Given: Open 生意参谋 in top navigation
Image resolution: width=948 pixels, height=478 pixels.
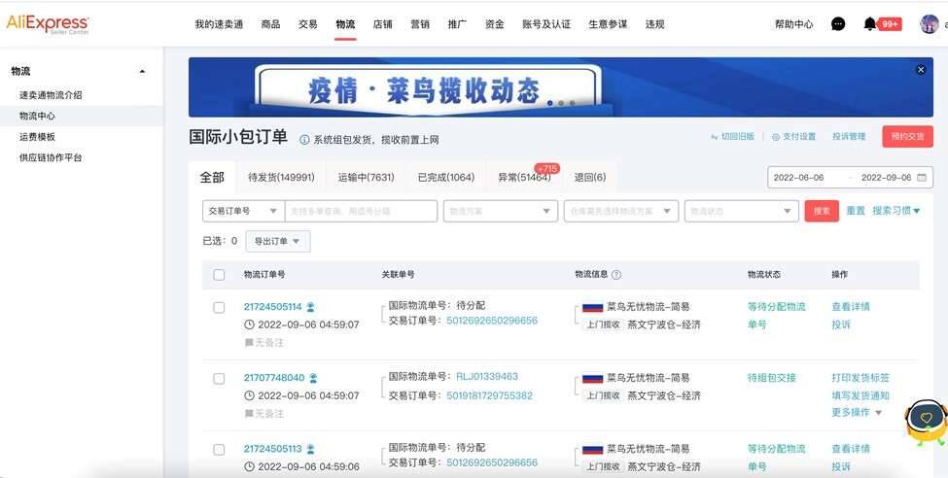Looking at the screenshot, I should [x=609, y=24].
